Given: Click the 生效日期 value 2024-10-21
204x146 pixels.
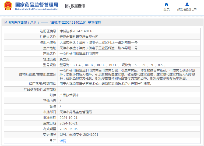Looking at the screenshot, I should pos(69,123).
